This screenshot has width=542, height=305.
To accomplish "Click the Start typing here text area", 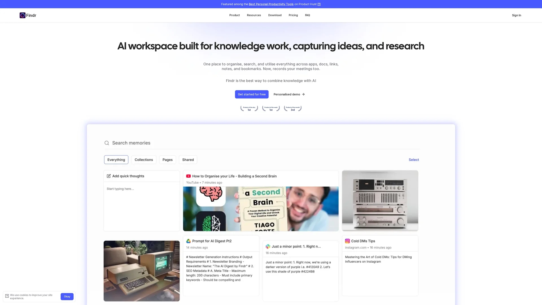I will pos(141,206).
